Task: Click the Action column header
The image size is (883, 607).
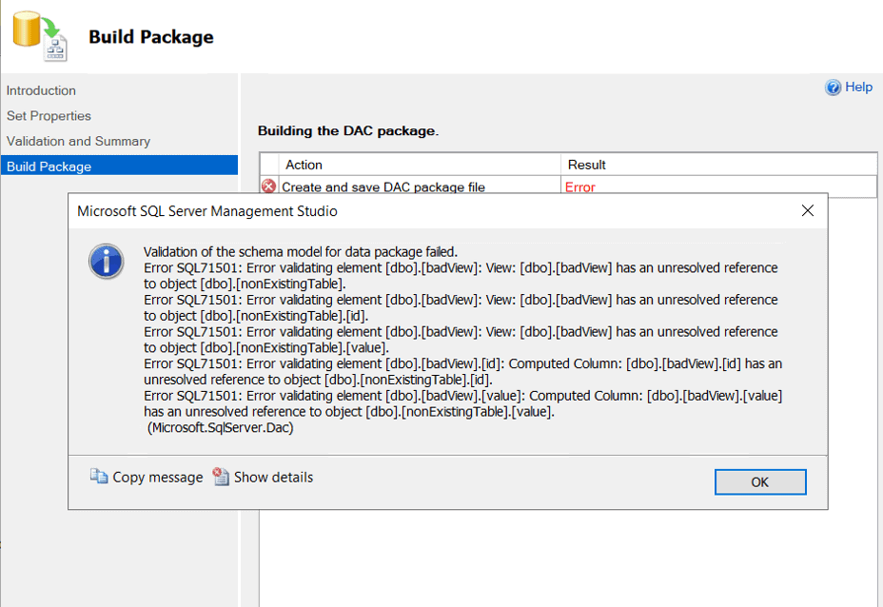Action: 420,165
